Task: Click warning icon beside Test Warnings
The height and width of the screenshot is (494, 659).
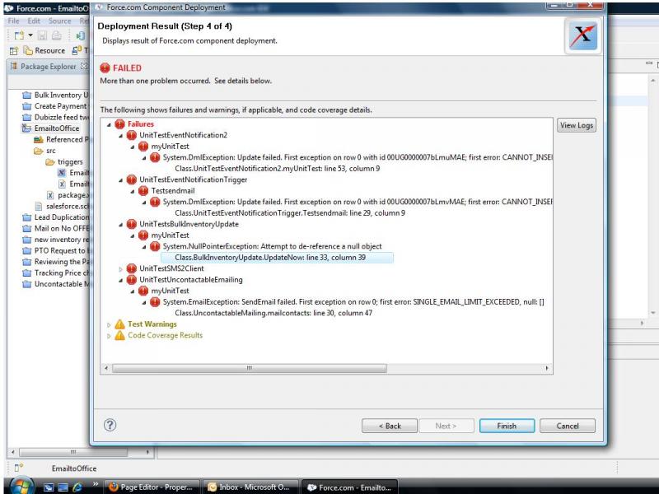Action: point(119,324)
